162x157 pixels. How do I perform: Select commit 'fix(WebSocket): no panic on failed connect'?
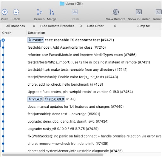(x=95, y=136)
